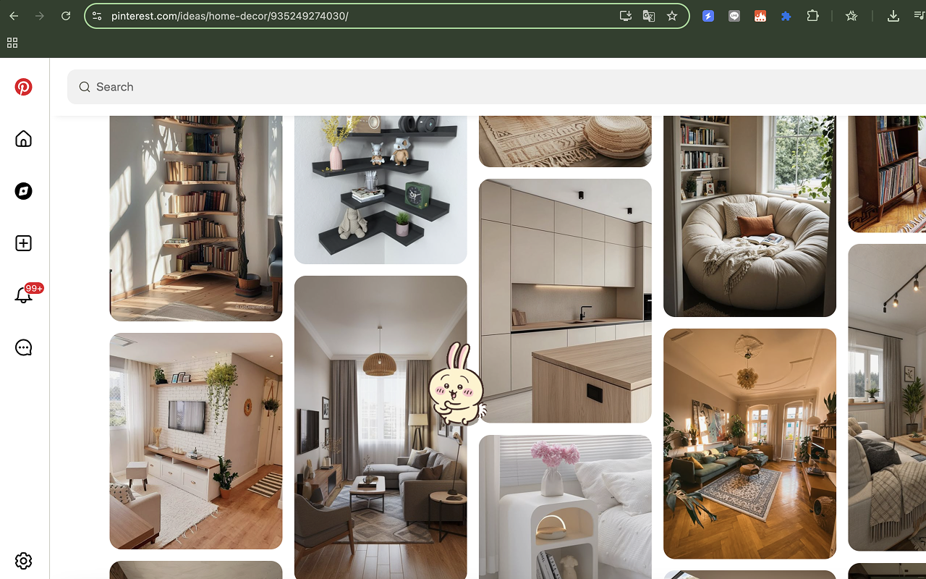Open the reading nook bean bag pin

pyautogui.click(x=749, y=216)
